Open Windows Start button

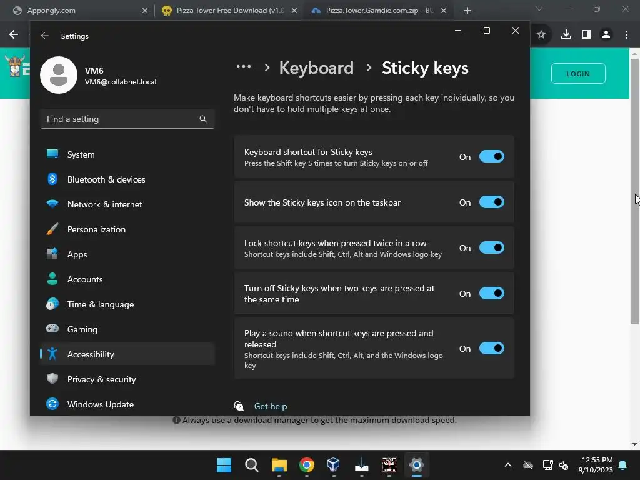224,465
